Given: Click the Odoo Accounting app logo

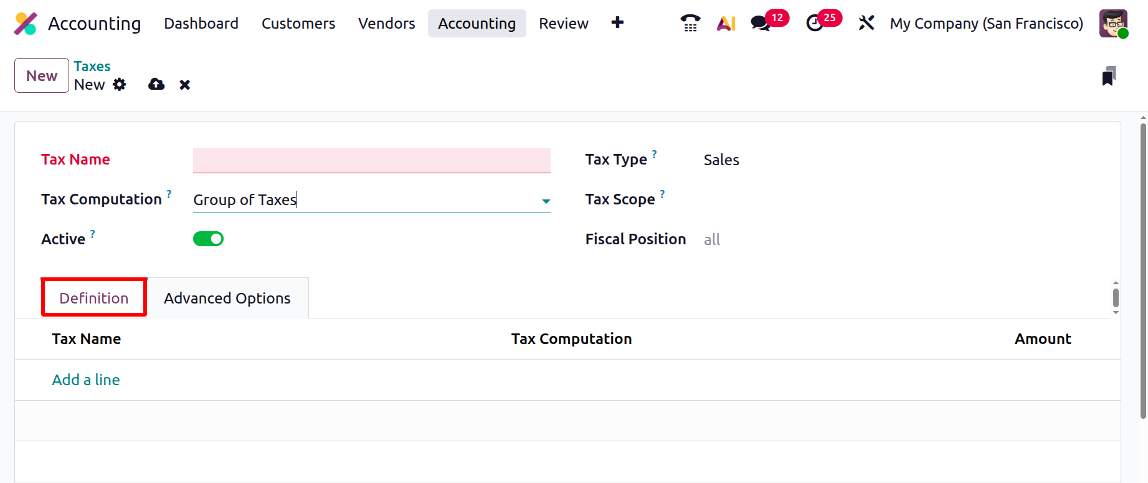Looking at the screenshot, I should [26, 24].
